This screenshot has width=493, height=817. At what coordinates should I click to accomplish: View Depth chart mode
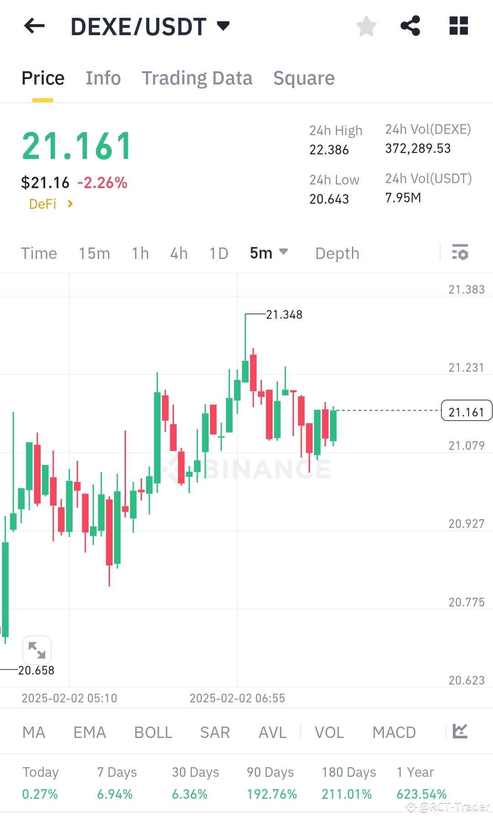pyautogui.click(x=337, y=253)
